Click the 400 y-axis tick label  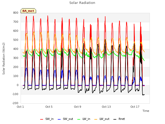[x=16, y=49]
